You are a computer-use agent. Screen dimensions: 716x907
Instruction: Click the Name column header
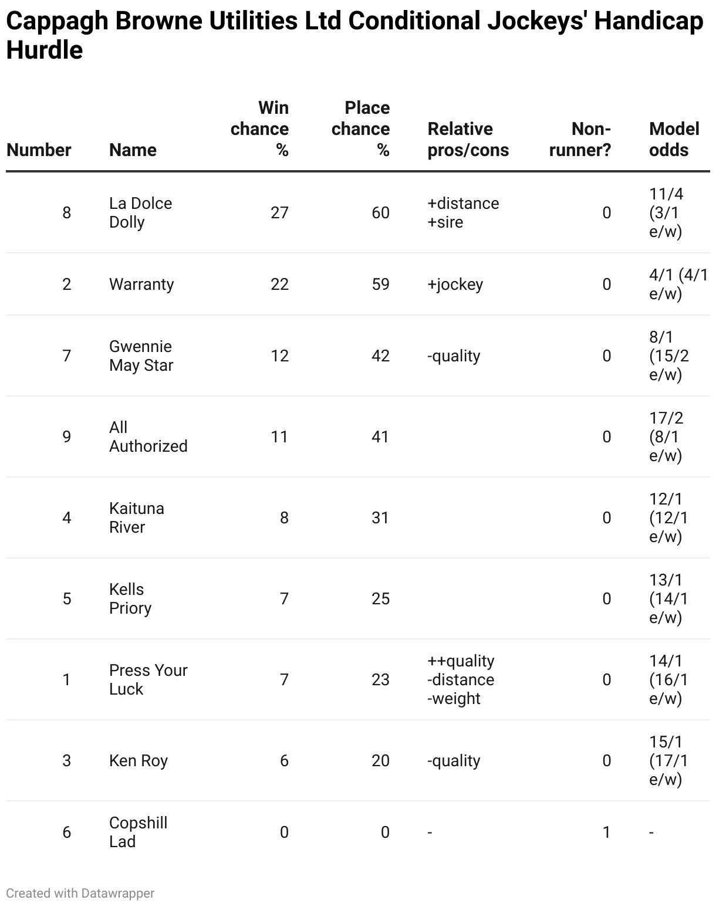click(133, 150)
